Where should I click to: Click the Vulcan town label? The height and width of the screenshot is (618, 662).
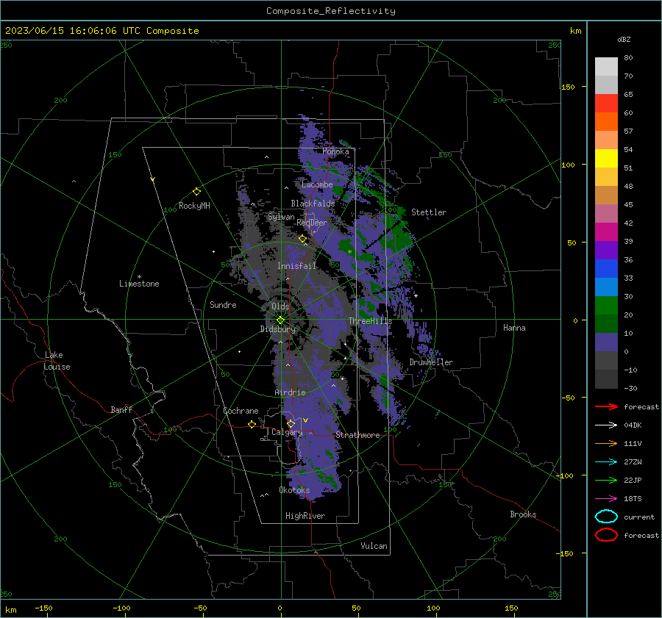(x=374, y=546)
